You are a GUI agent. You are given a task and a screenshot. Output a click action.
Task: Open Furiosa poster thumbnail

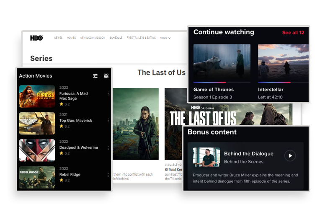click(x=37, y=96)
